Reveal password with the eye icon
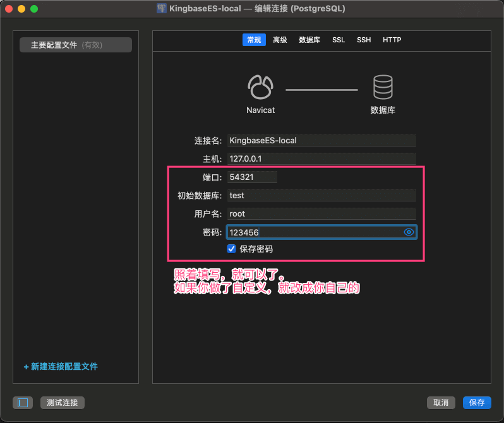This screenshot has width=504, height=423. 409,232
